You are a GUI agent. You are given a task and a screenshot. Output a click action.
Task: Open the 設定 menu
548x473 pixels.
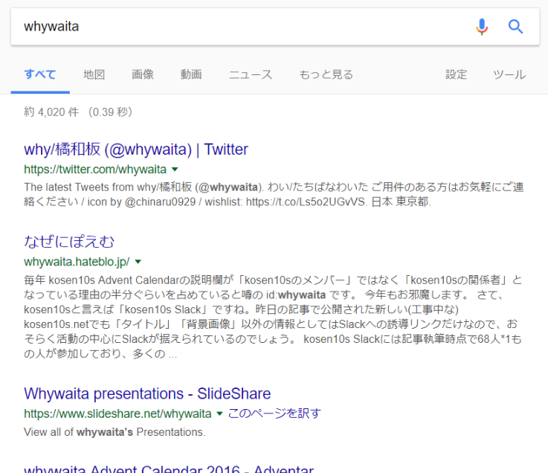point(456,74)
